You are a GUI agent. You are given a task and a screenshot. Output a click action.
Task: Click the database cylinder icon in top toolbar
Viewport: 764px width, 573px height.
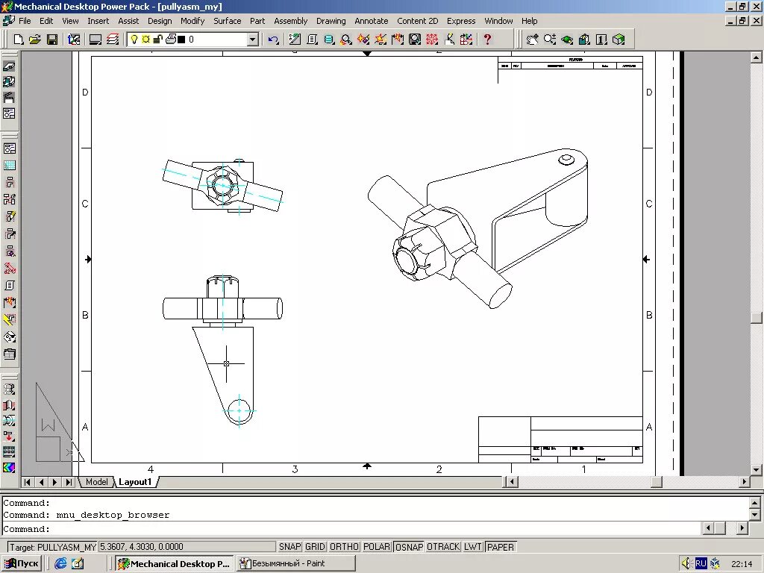pos(329,40)
